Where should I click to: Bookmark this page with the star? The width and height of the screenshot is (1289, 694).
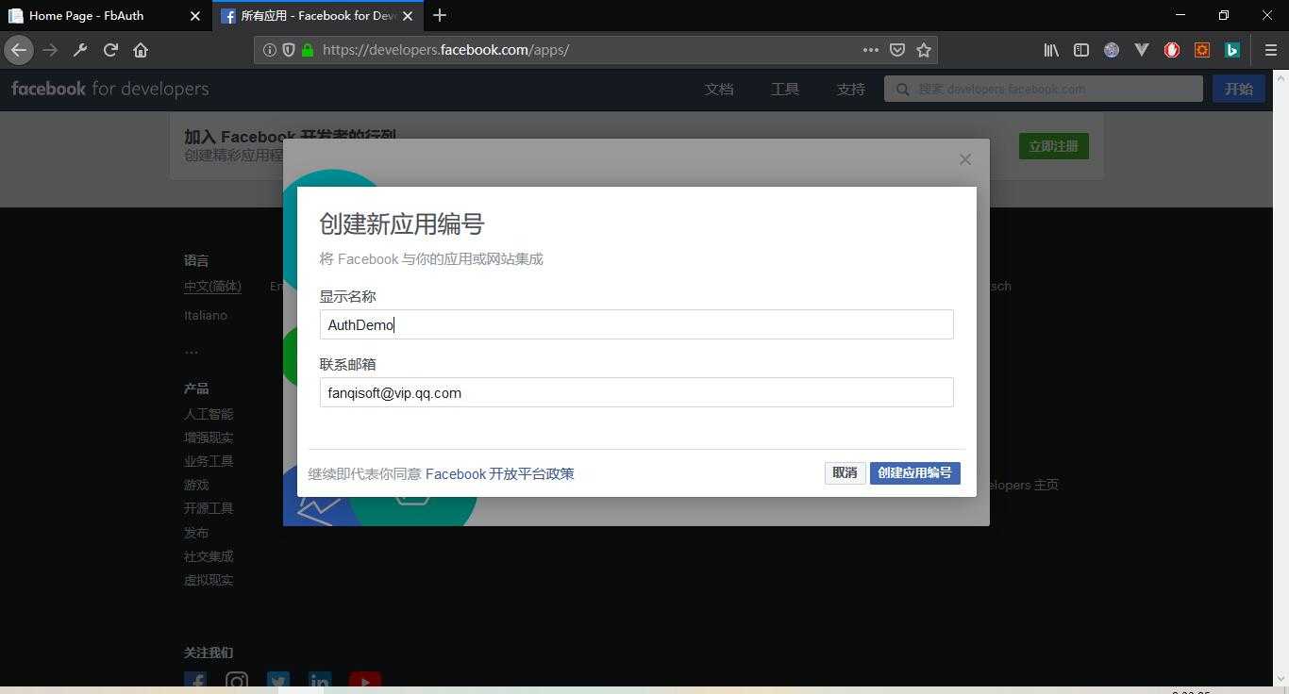point(924,50)
